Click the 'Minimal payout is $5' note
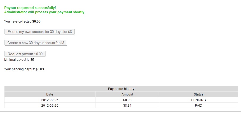Image resolution: width=241 pixels, height=113 pixels. 19,60
